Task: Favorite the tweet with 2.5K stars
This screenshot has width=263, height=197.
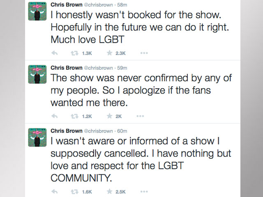Action: (x=110, y=192)
